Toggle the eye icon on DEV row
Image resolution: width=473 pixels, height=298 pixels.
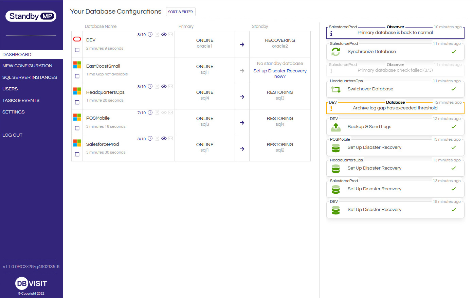pyautogui.click(x=164, y=34)
